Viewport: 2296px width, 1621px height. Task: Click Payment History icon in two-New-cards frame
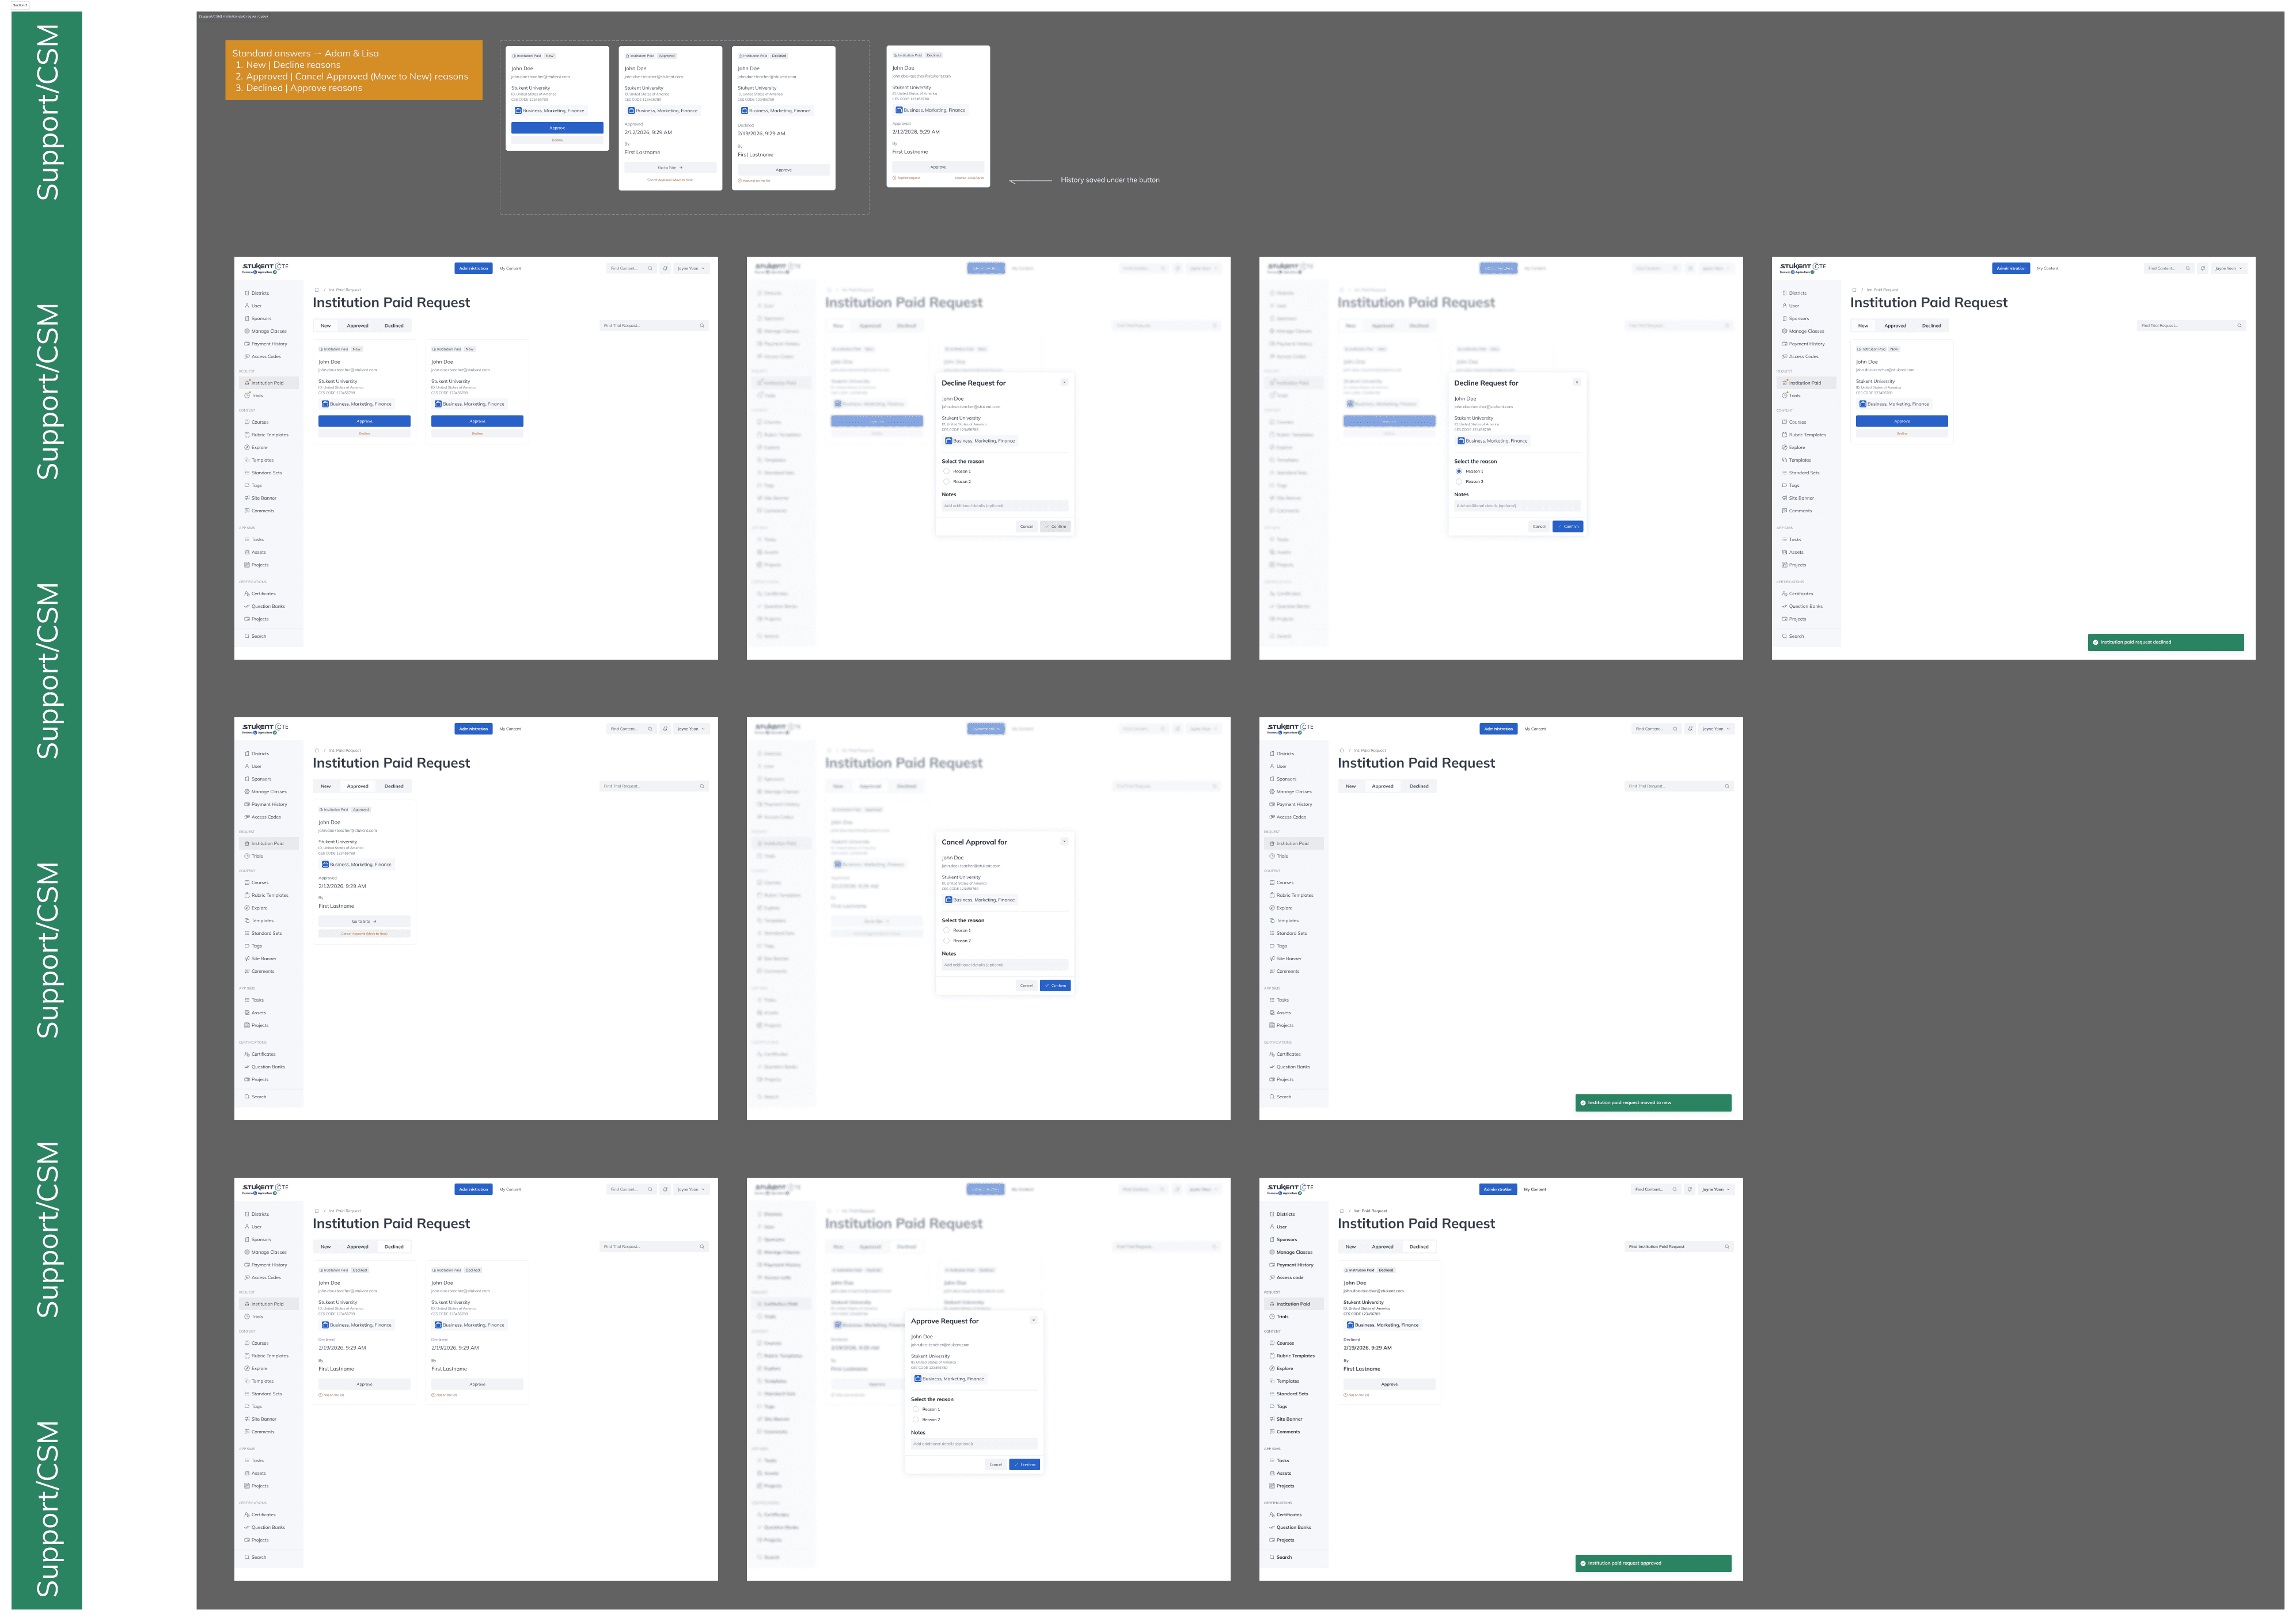[247, 344]
